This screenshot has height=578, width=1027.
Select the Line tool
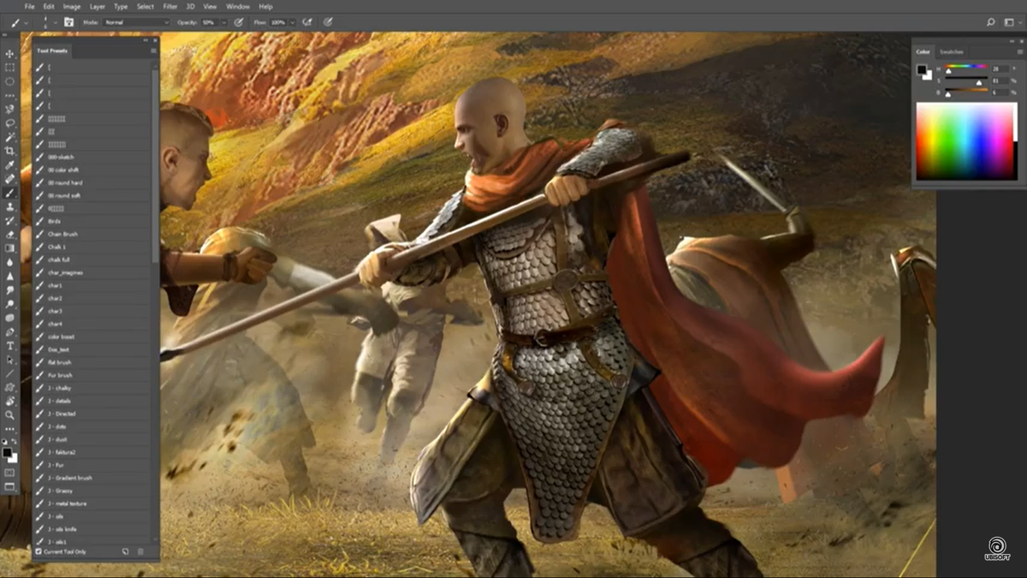click(x=10, y=374)
